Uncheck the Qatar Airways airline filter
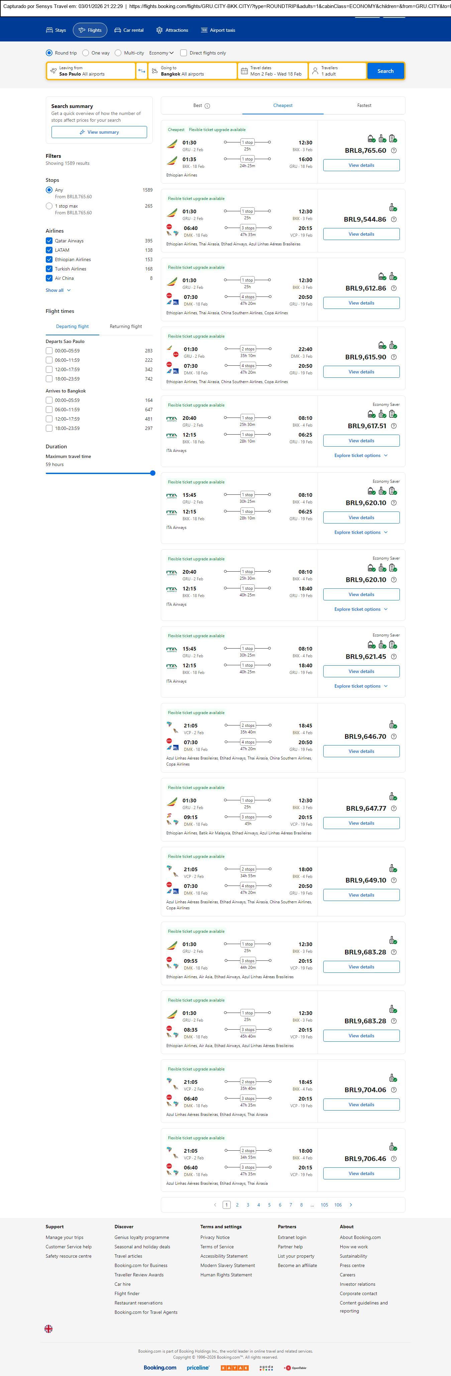451x1376 pixels. [49, 241]
